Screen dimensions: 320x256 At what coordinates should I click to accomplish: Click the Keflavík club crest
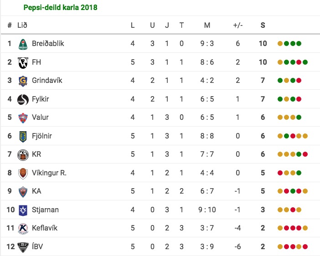tap(23, 228)
